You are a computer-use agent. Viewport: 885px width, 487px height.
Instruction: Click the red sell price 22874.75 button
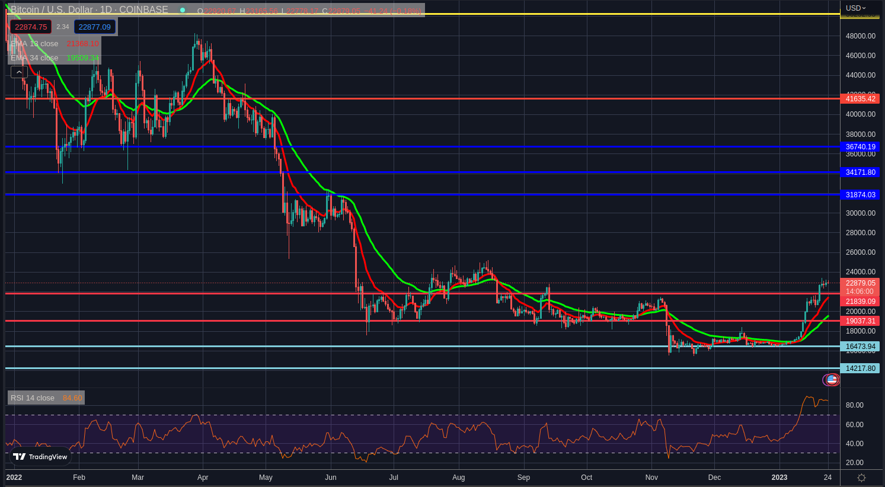[x=31, y=27]
